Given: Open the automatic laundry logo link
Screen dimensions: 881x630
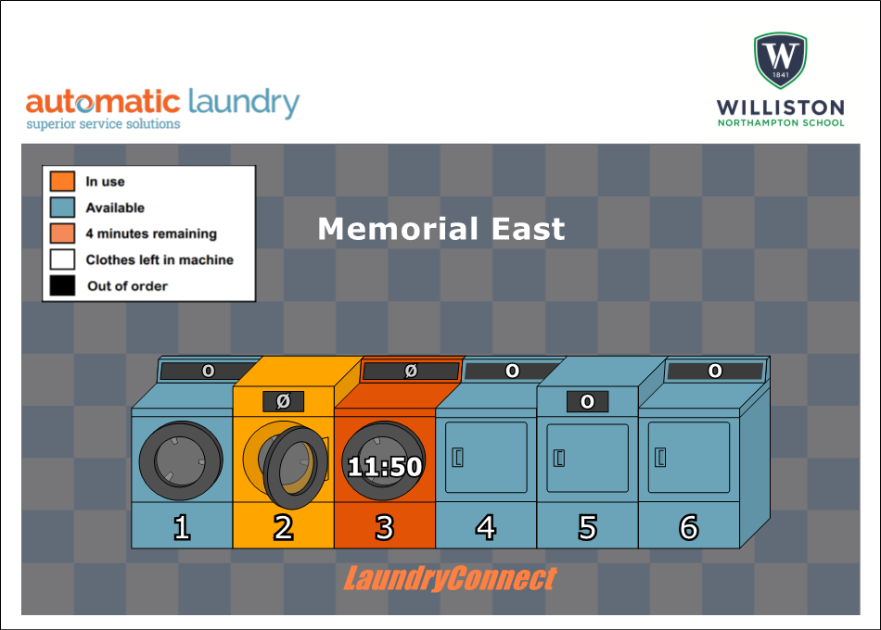Looking at the screenshot, I should [162, 108].
